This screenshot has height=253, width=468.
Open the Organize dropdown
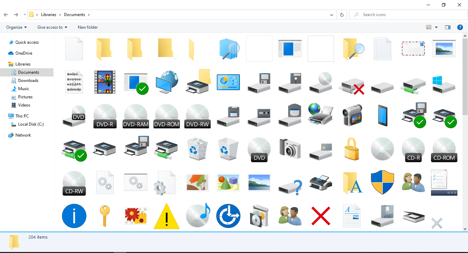[16, 27]
